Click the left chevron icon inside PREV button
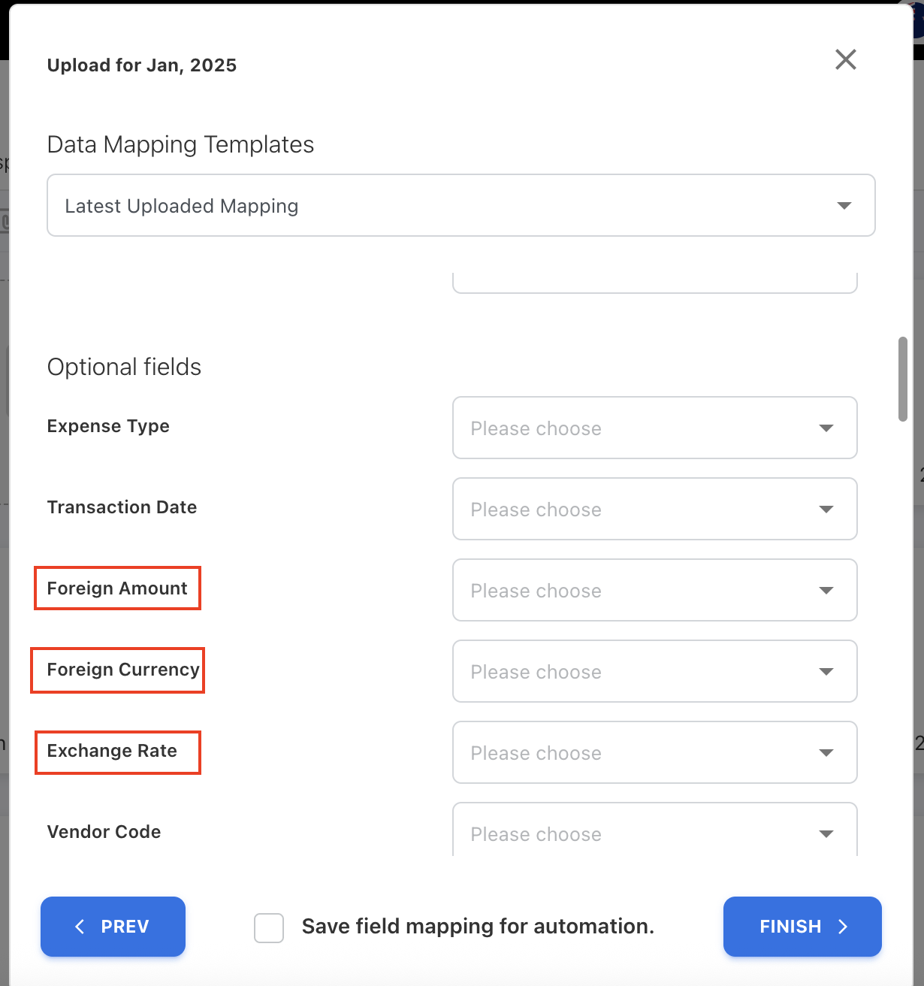 (x=80, y=927)
